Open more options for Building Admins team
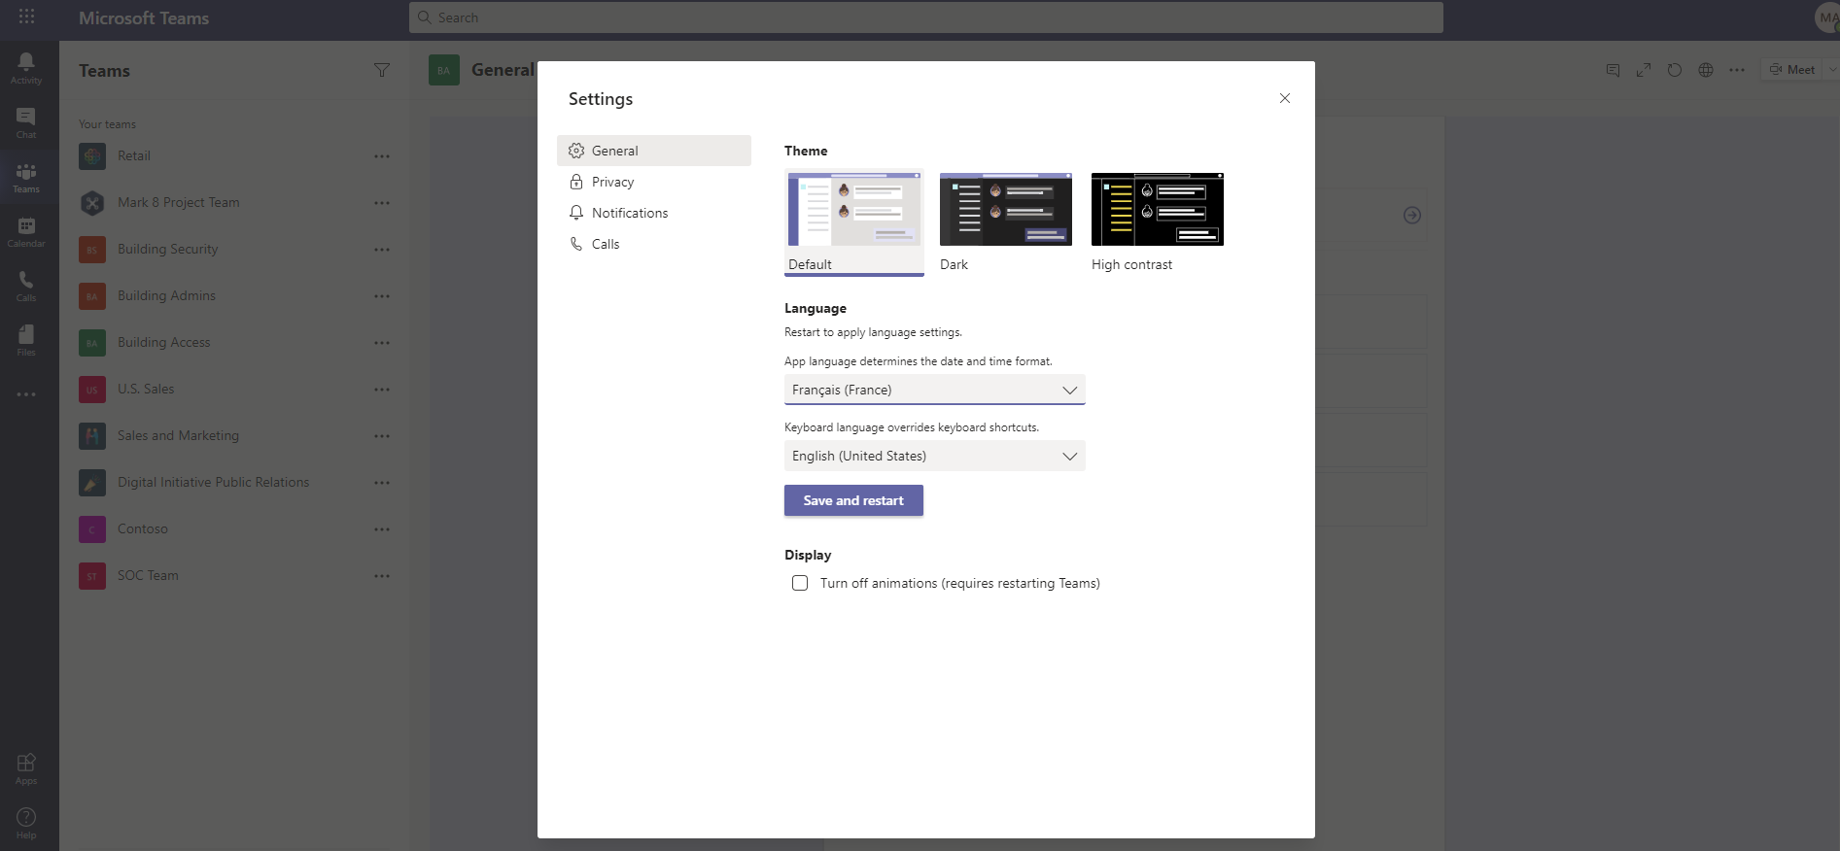This screenshot has height=851, width=1840. click(382, 296)
